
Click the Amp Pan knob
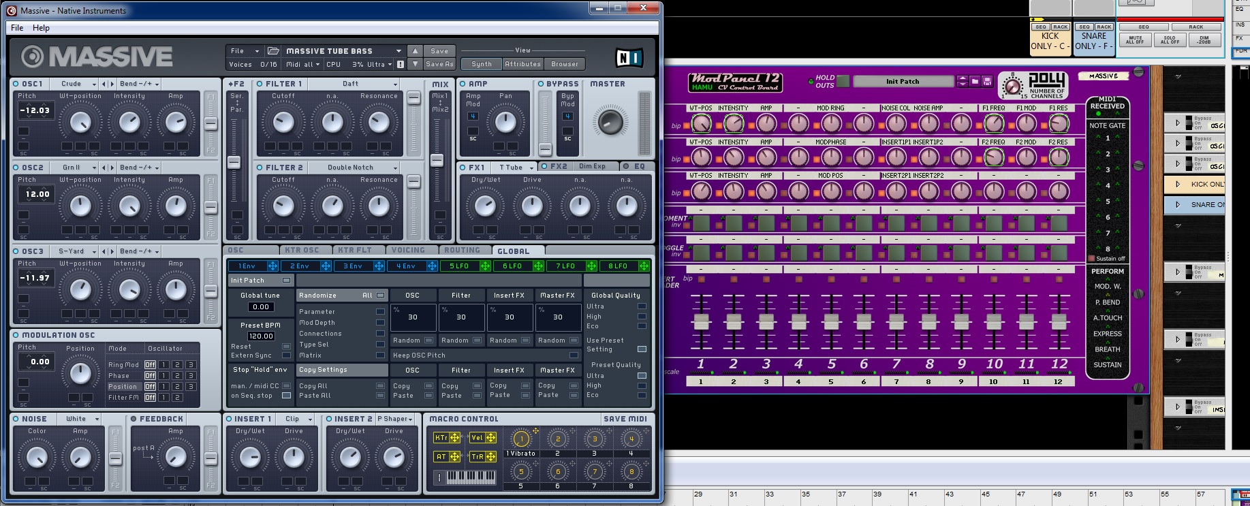click(505, 123)
